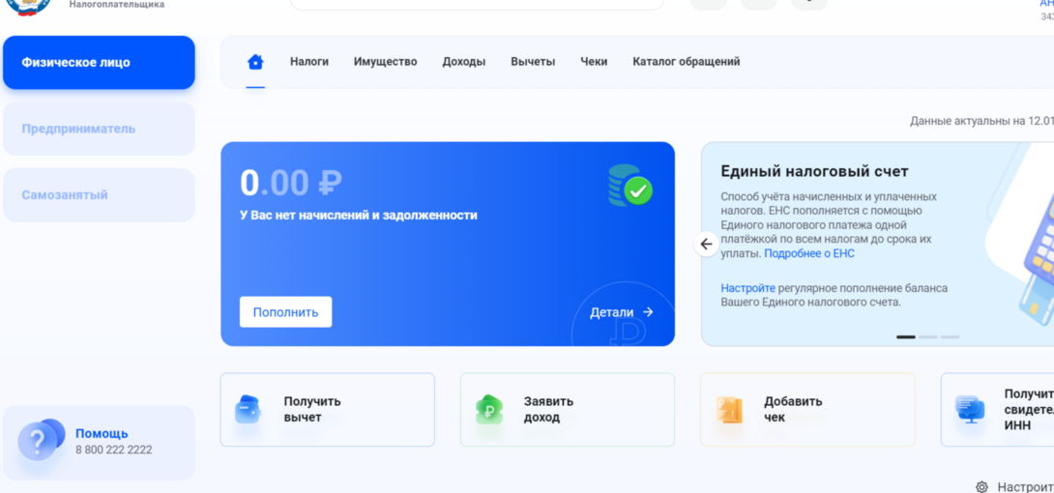
Task: Click the question mark help icon
Action: (x=40, y=441)
